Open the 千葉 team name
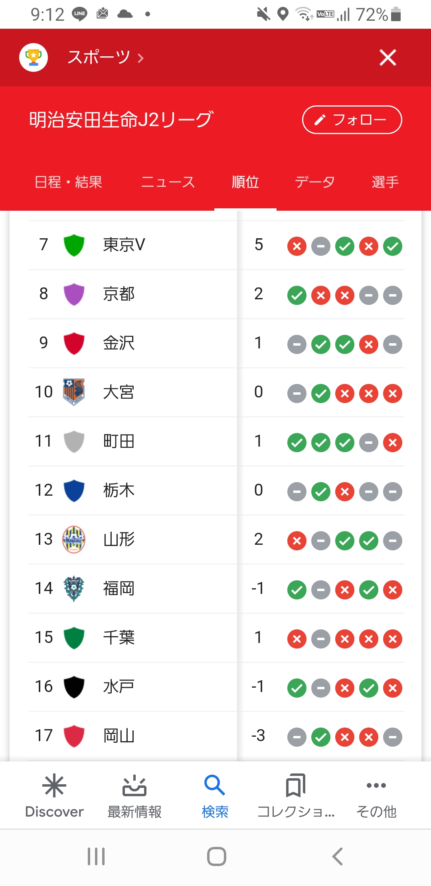Screen dimensions: 431x886 click(119, 637)
